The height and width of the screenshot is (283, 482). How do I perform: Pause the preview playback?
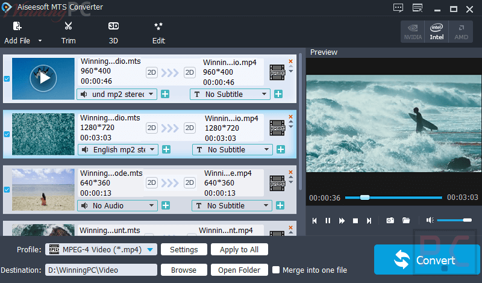click(328, 220)
